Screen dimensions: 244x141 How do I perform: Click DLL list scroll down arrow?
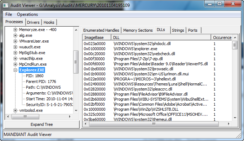(235, 118)
